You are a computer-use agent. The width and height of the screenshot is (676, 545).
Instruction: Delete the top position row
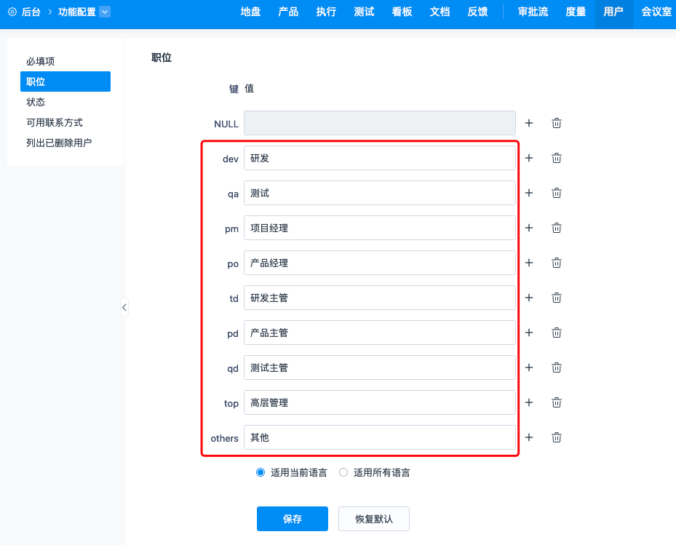(x=557, y=402)
